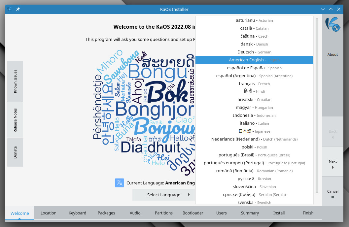Image resolution: width=349 pixels, height=227 pixels.
Task: Switch to the Keyboard tab
Action: (x=77, y=213)
